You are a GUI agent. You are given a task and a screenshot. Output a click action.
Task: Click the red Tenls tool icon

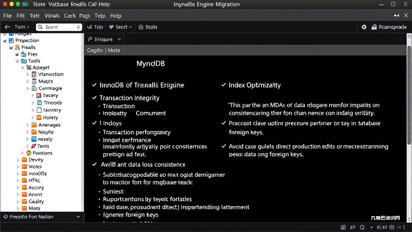(x=34, y=146)
